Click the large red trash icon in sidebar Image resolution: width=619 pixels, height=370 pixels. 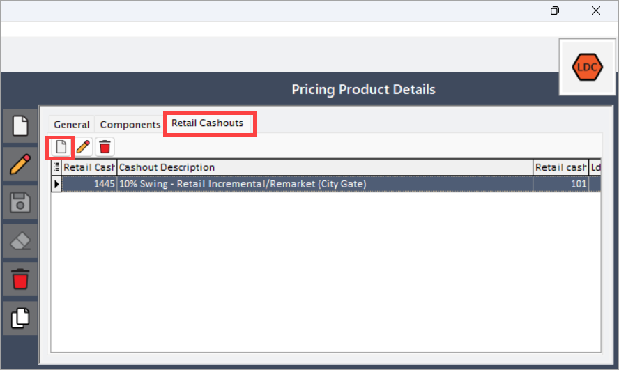[x=20, y=279]
